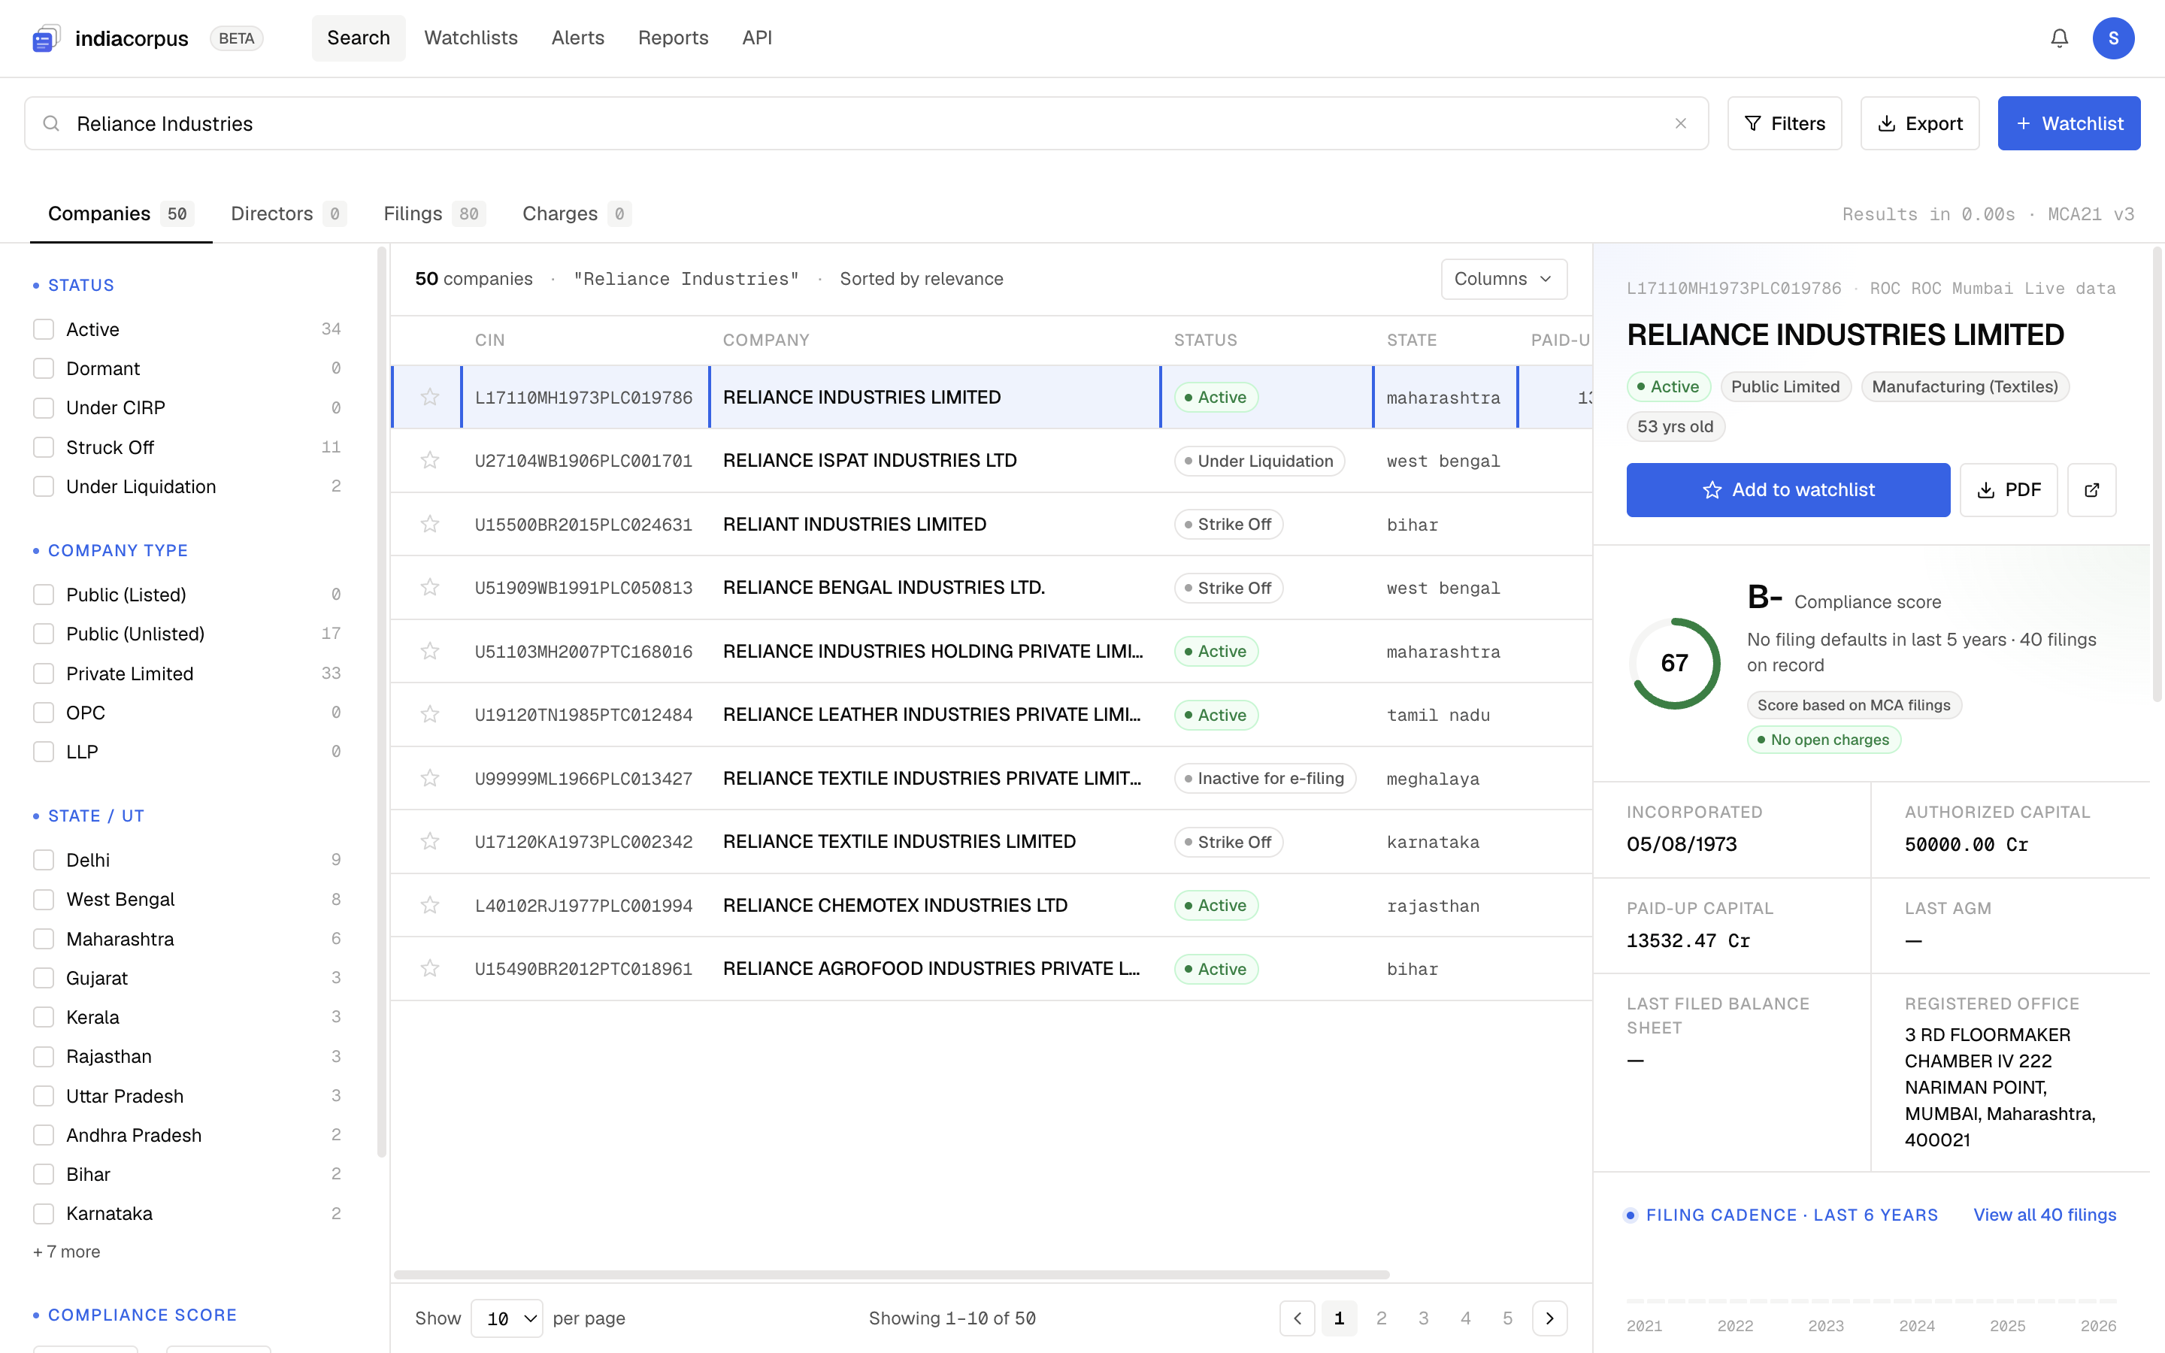Switch to the Directors tab
Image resolution: width=2165 pixels, height=1353 pixels.
[x=288, y=214]
